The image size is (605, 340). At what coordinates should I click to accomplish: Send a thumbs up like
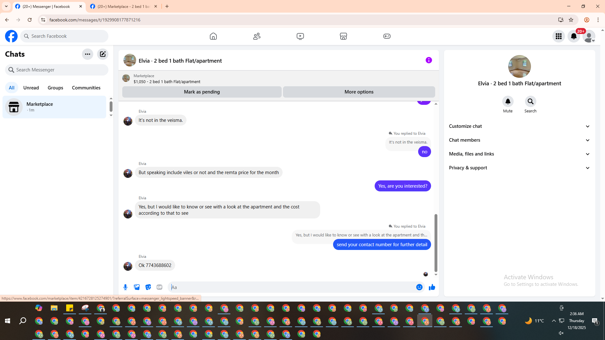(432, 287)
